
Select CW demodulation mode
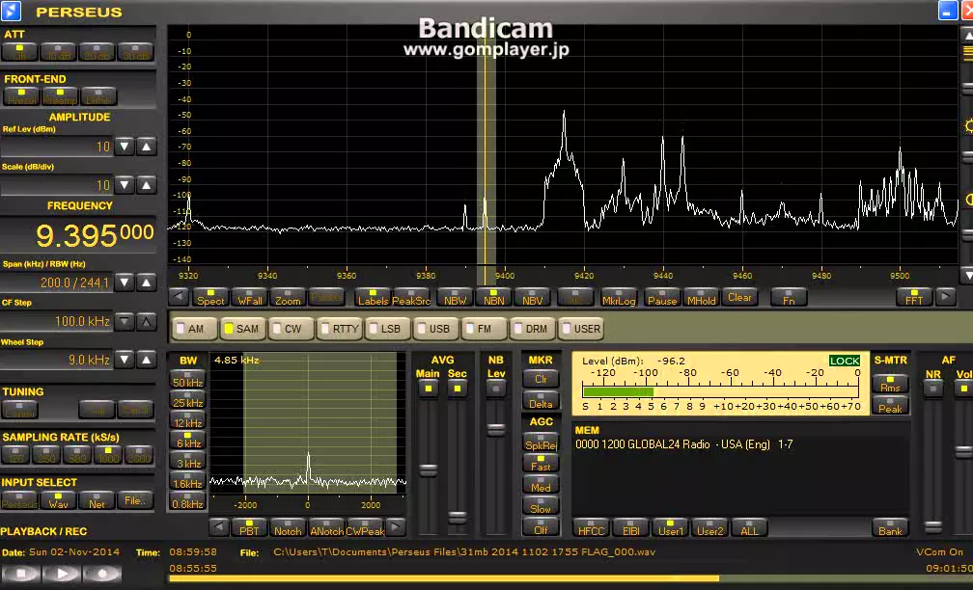coord(292,329)
